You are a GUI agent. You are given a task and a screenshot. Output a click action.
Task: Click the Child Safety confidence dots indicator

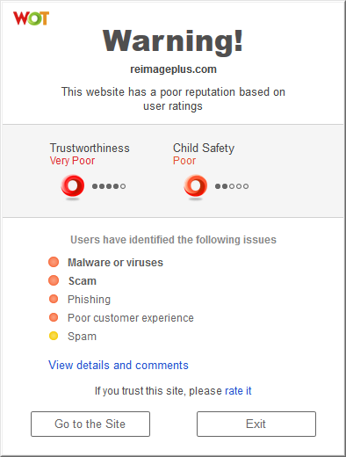[x=232, y=186]
